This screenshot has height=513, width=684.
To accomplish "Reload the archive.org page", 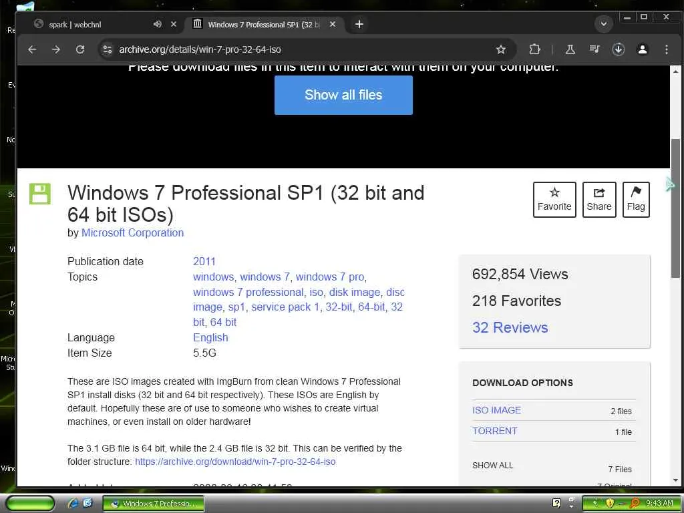I will pyautogui.click(x=80, y=49).
